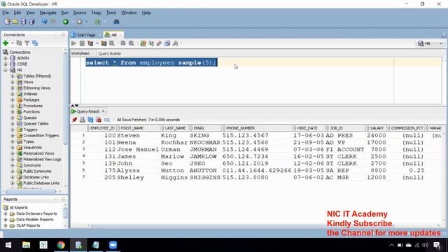
Task: Click the LAST_NAME column header
Action: pos(175,128)
